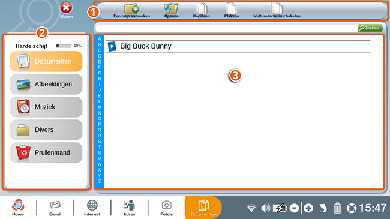
Task: Open the Foto's camera app
Action: 166,208
